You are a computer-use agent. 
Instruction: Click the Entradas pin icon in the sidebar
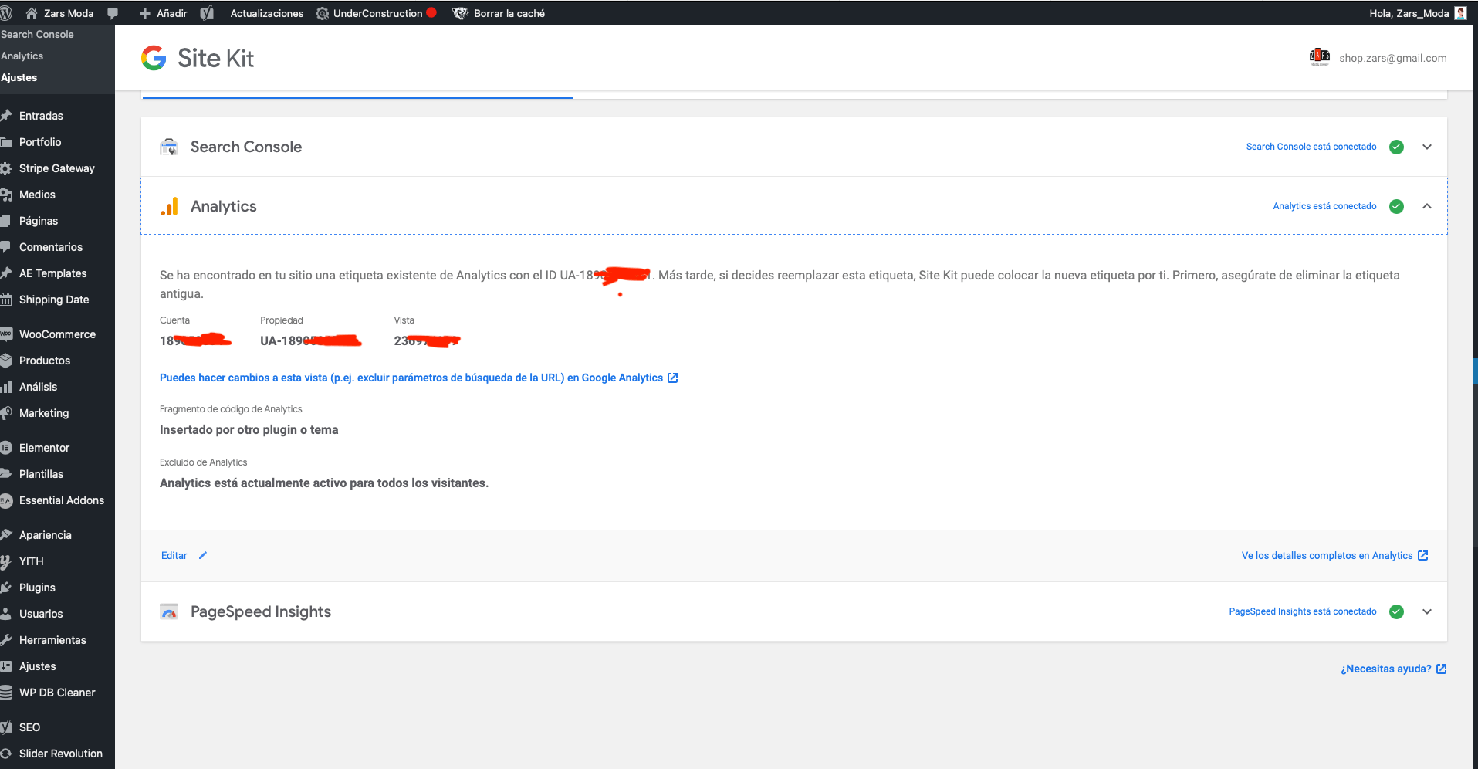(6, 116)
